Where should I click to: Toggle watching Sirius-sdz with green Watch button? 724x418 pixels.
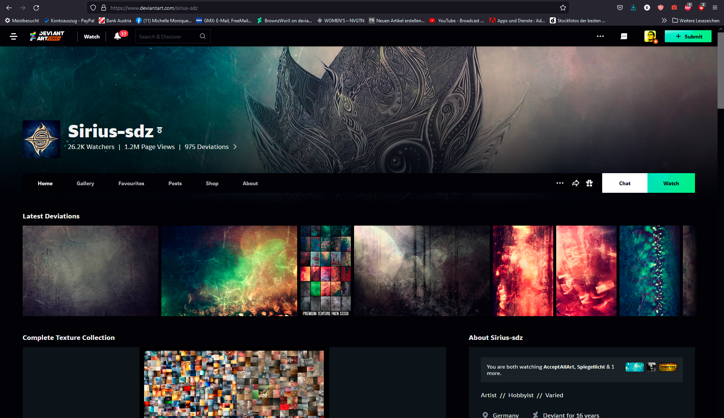pos(671,183)
